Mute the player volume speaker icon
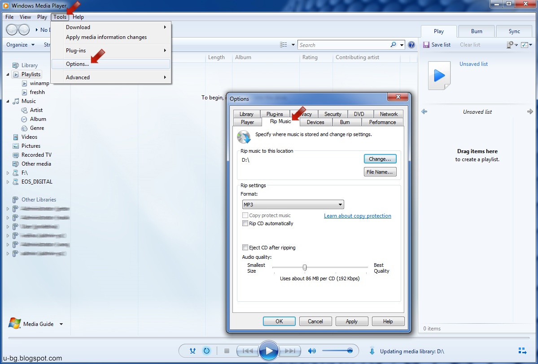The image size is (538, 364). click(311, 351)
